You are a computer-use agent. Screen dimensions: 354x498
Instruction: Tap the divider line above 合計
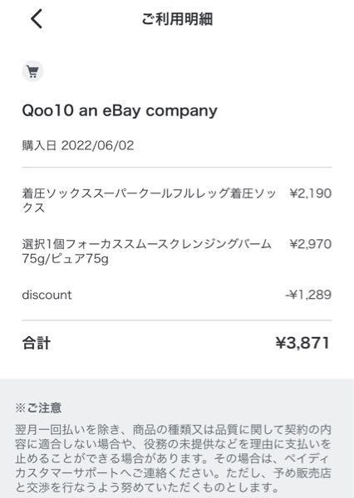(x=177, y=320)
